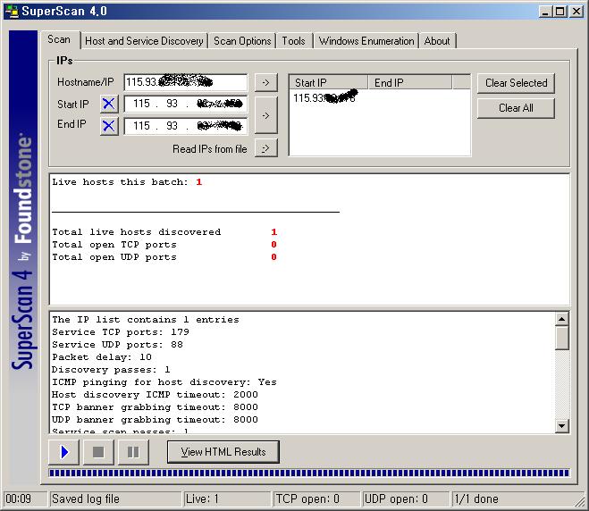Viewport: 589px width, 511px height.
Task: Start the scan with the play button
Action: click(64, 452)
